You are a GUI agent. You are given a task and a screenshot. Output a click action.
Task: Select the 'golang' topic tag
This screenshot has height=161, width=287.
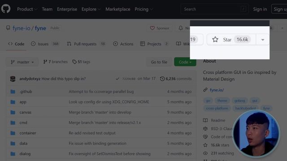point(239,101)
